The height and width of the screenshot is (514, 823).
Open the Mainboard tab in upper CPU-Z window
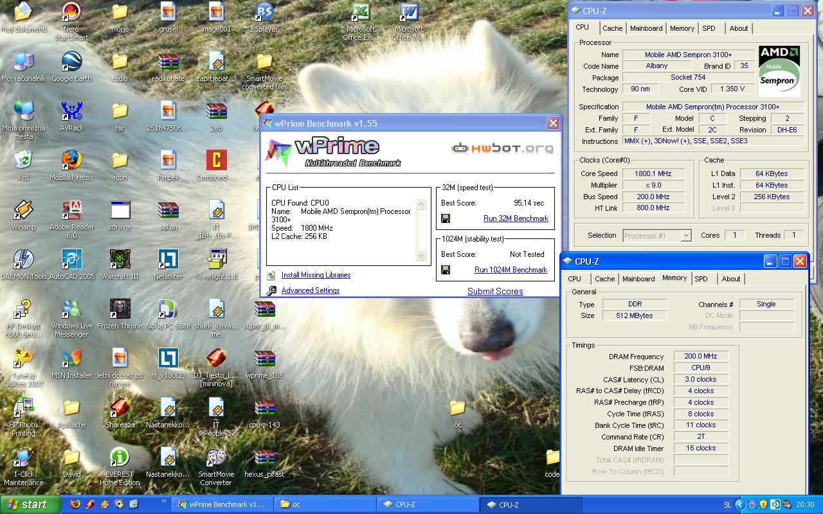click(646, 28)
